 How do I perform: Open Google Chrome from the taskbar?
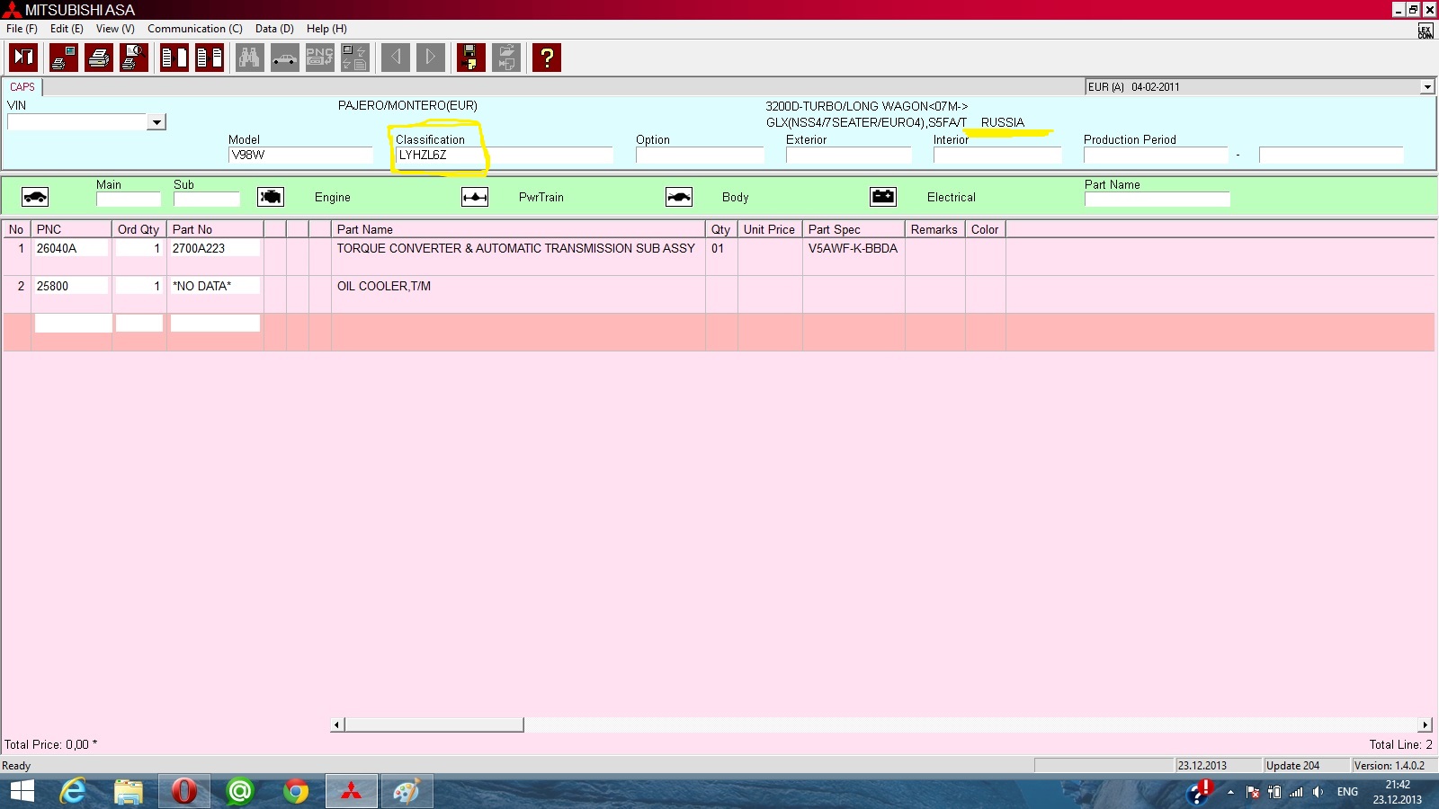pyautogui.click(x=295, y=791)
